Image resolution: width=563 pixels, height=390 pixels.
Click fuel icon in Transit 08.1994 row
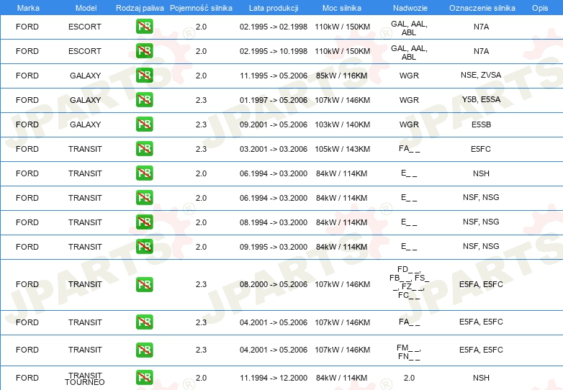click(144, 222)
